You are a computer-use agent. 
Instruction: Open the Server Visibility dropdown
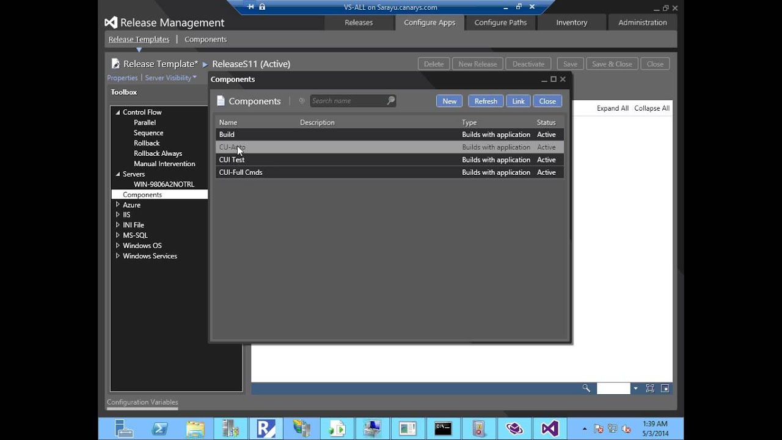(x=171, y=78)
